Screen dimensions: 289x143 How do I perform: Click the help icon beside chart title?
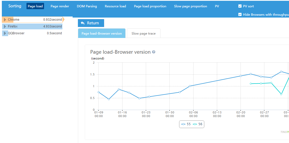[154, 52]
